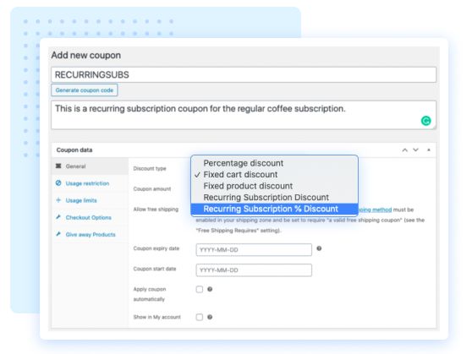Move Coupon data panel down arrow
Screen dimensions: 472x354
pyautogui.click(x=415, y=150)
